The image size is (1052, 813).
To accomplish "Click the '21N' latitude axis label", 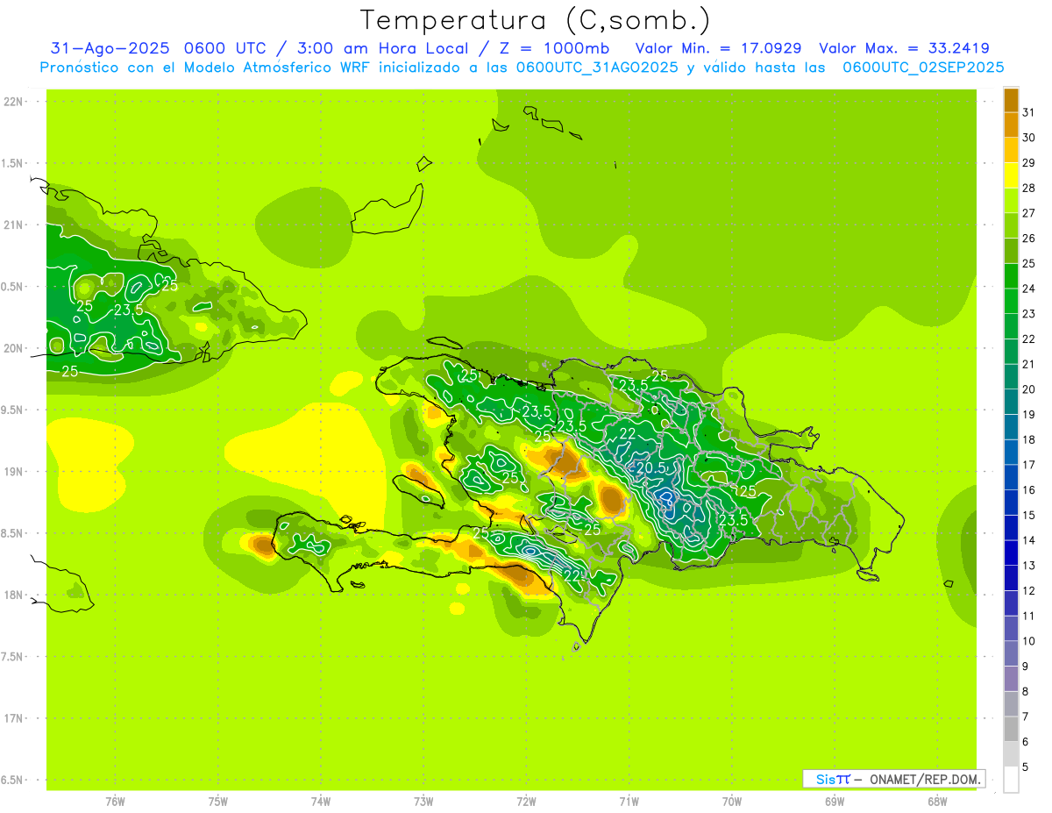I will point(13,225).
